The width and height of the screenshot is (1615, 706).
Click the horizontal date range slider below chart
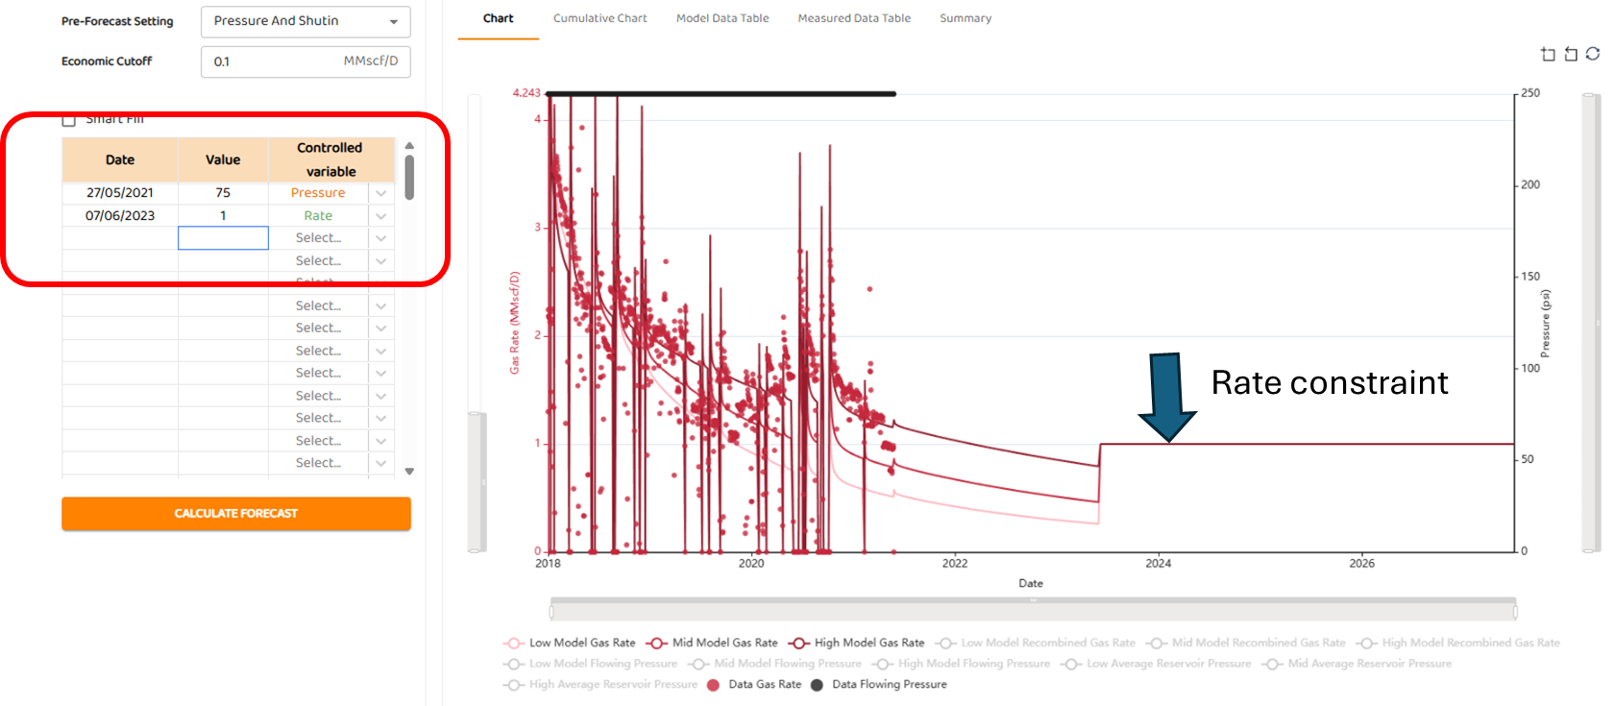coord(1033,609)
